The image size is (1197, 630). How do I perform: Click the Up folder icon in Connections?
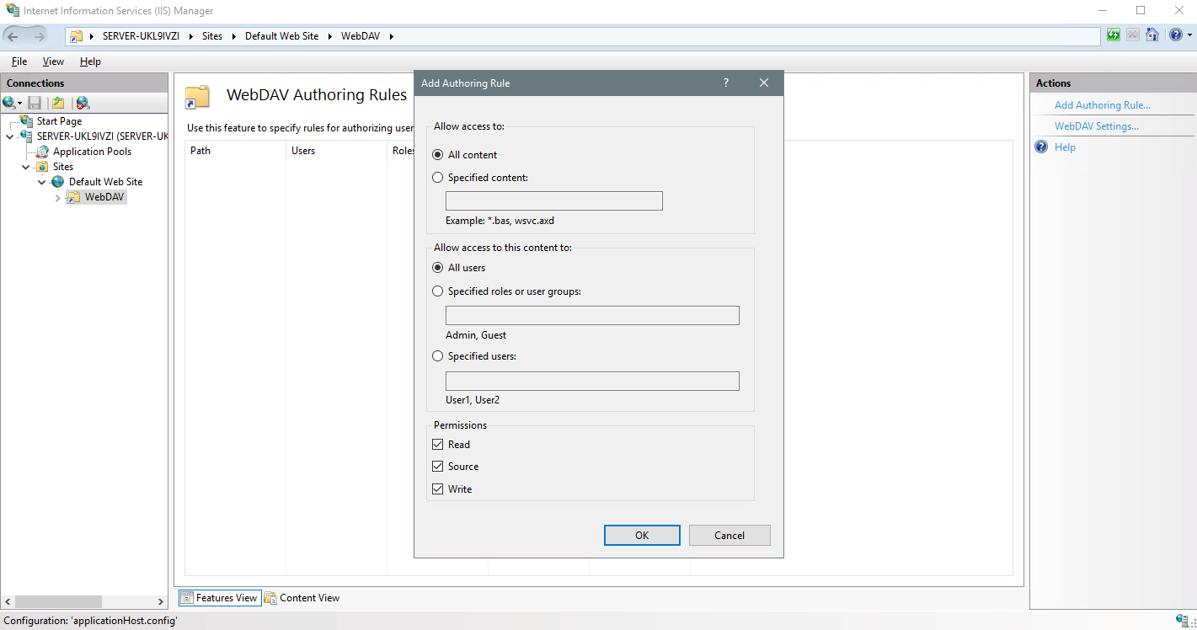pos(57,103)
